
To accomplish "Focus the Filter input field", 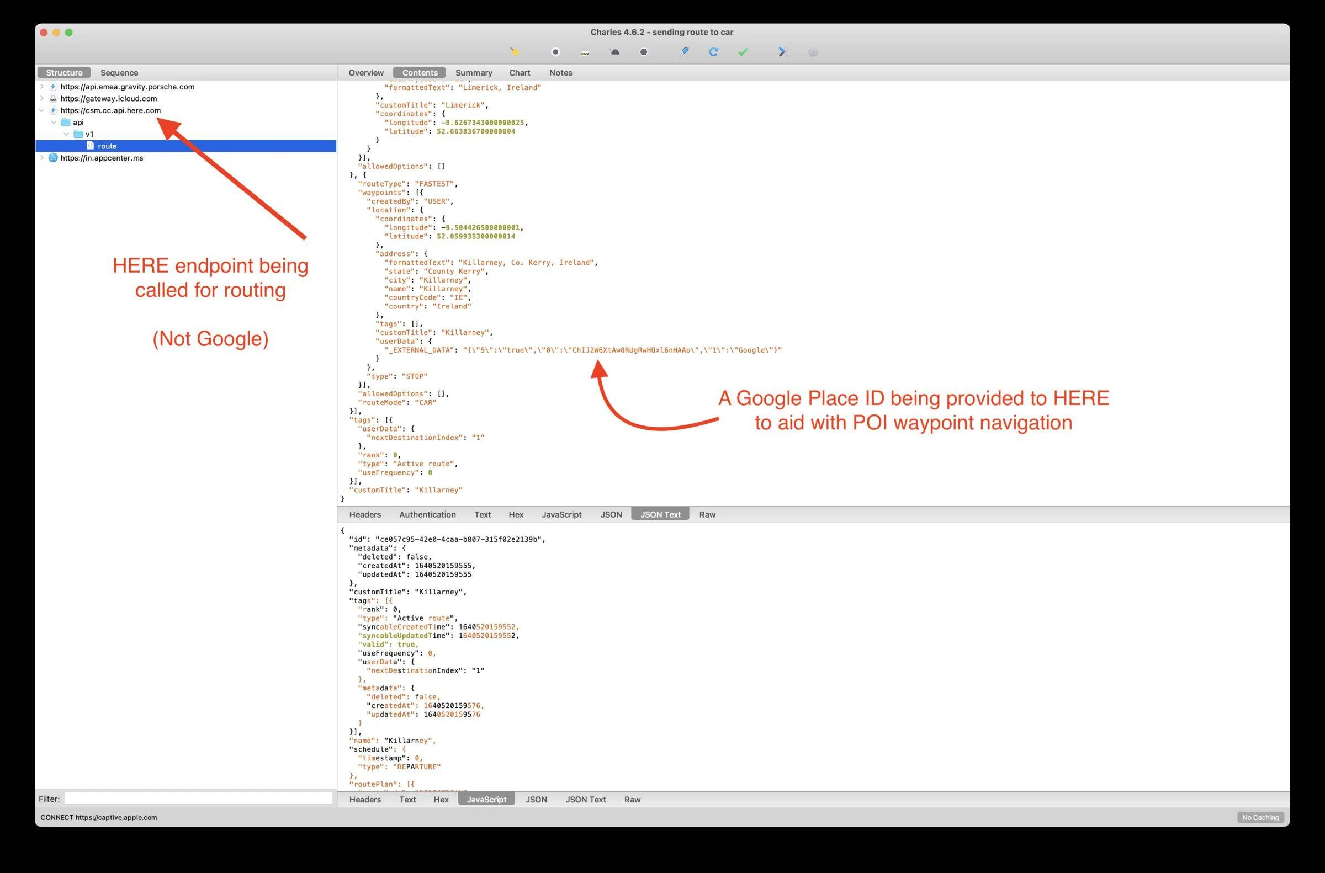I will (x=198, y=799).
